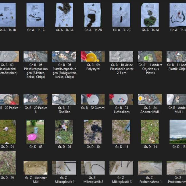The image size is (186, 186).
Task: Click the Gr. B - 21 Textilien image
Action: pos(64,99)
